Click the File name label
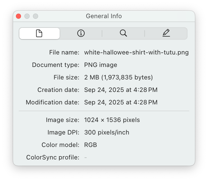Screen dimensions: 208x181 64,52
